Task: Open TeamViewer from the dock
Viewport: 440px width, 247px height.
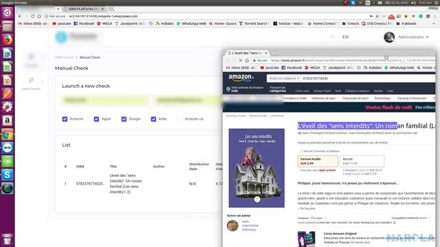Action: point(8,148)
